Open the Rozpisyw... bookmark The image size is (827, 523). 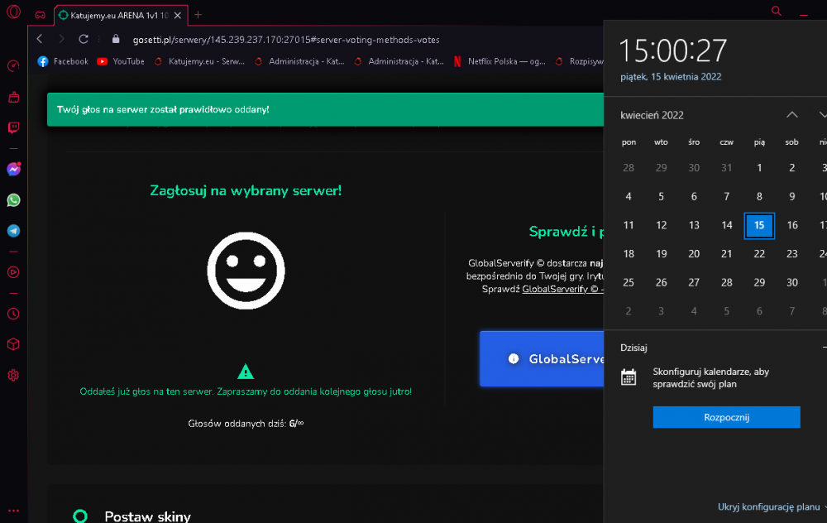point(579,61)
